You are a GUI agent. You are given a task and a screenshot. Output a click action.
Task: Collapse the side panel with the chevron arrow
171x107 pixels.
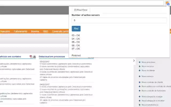pos(134,61)
